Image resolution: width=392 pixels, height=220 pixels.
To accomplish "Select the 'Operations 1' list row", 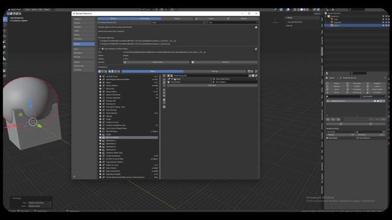I will pos(129,141).
